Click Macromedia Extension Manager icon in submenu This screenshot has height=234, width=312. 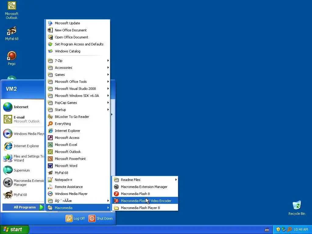click(x=116, y=187)
